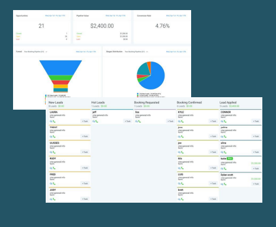Image resolution: width=276 pixels, height=227 pixels.
Task: Select the New Leads column header
Action: click(56, 103)
